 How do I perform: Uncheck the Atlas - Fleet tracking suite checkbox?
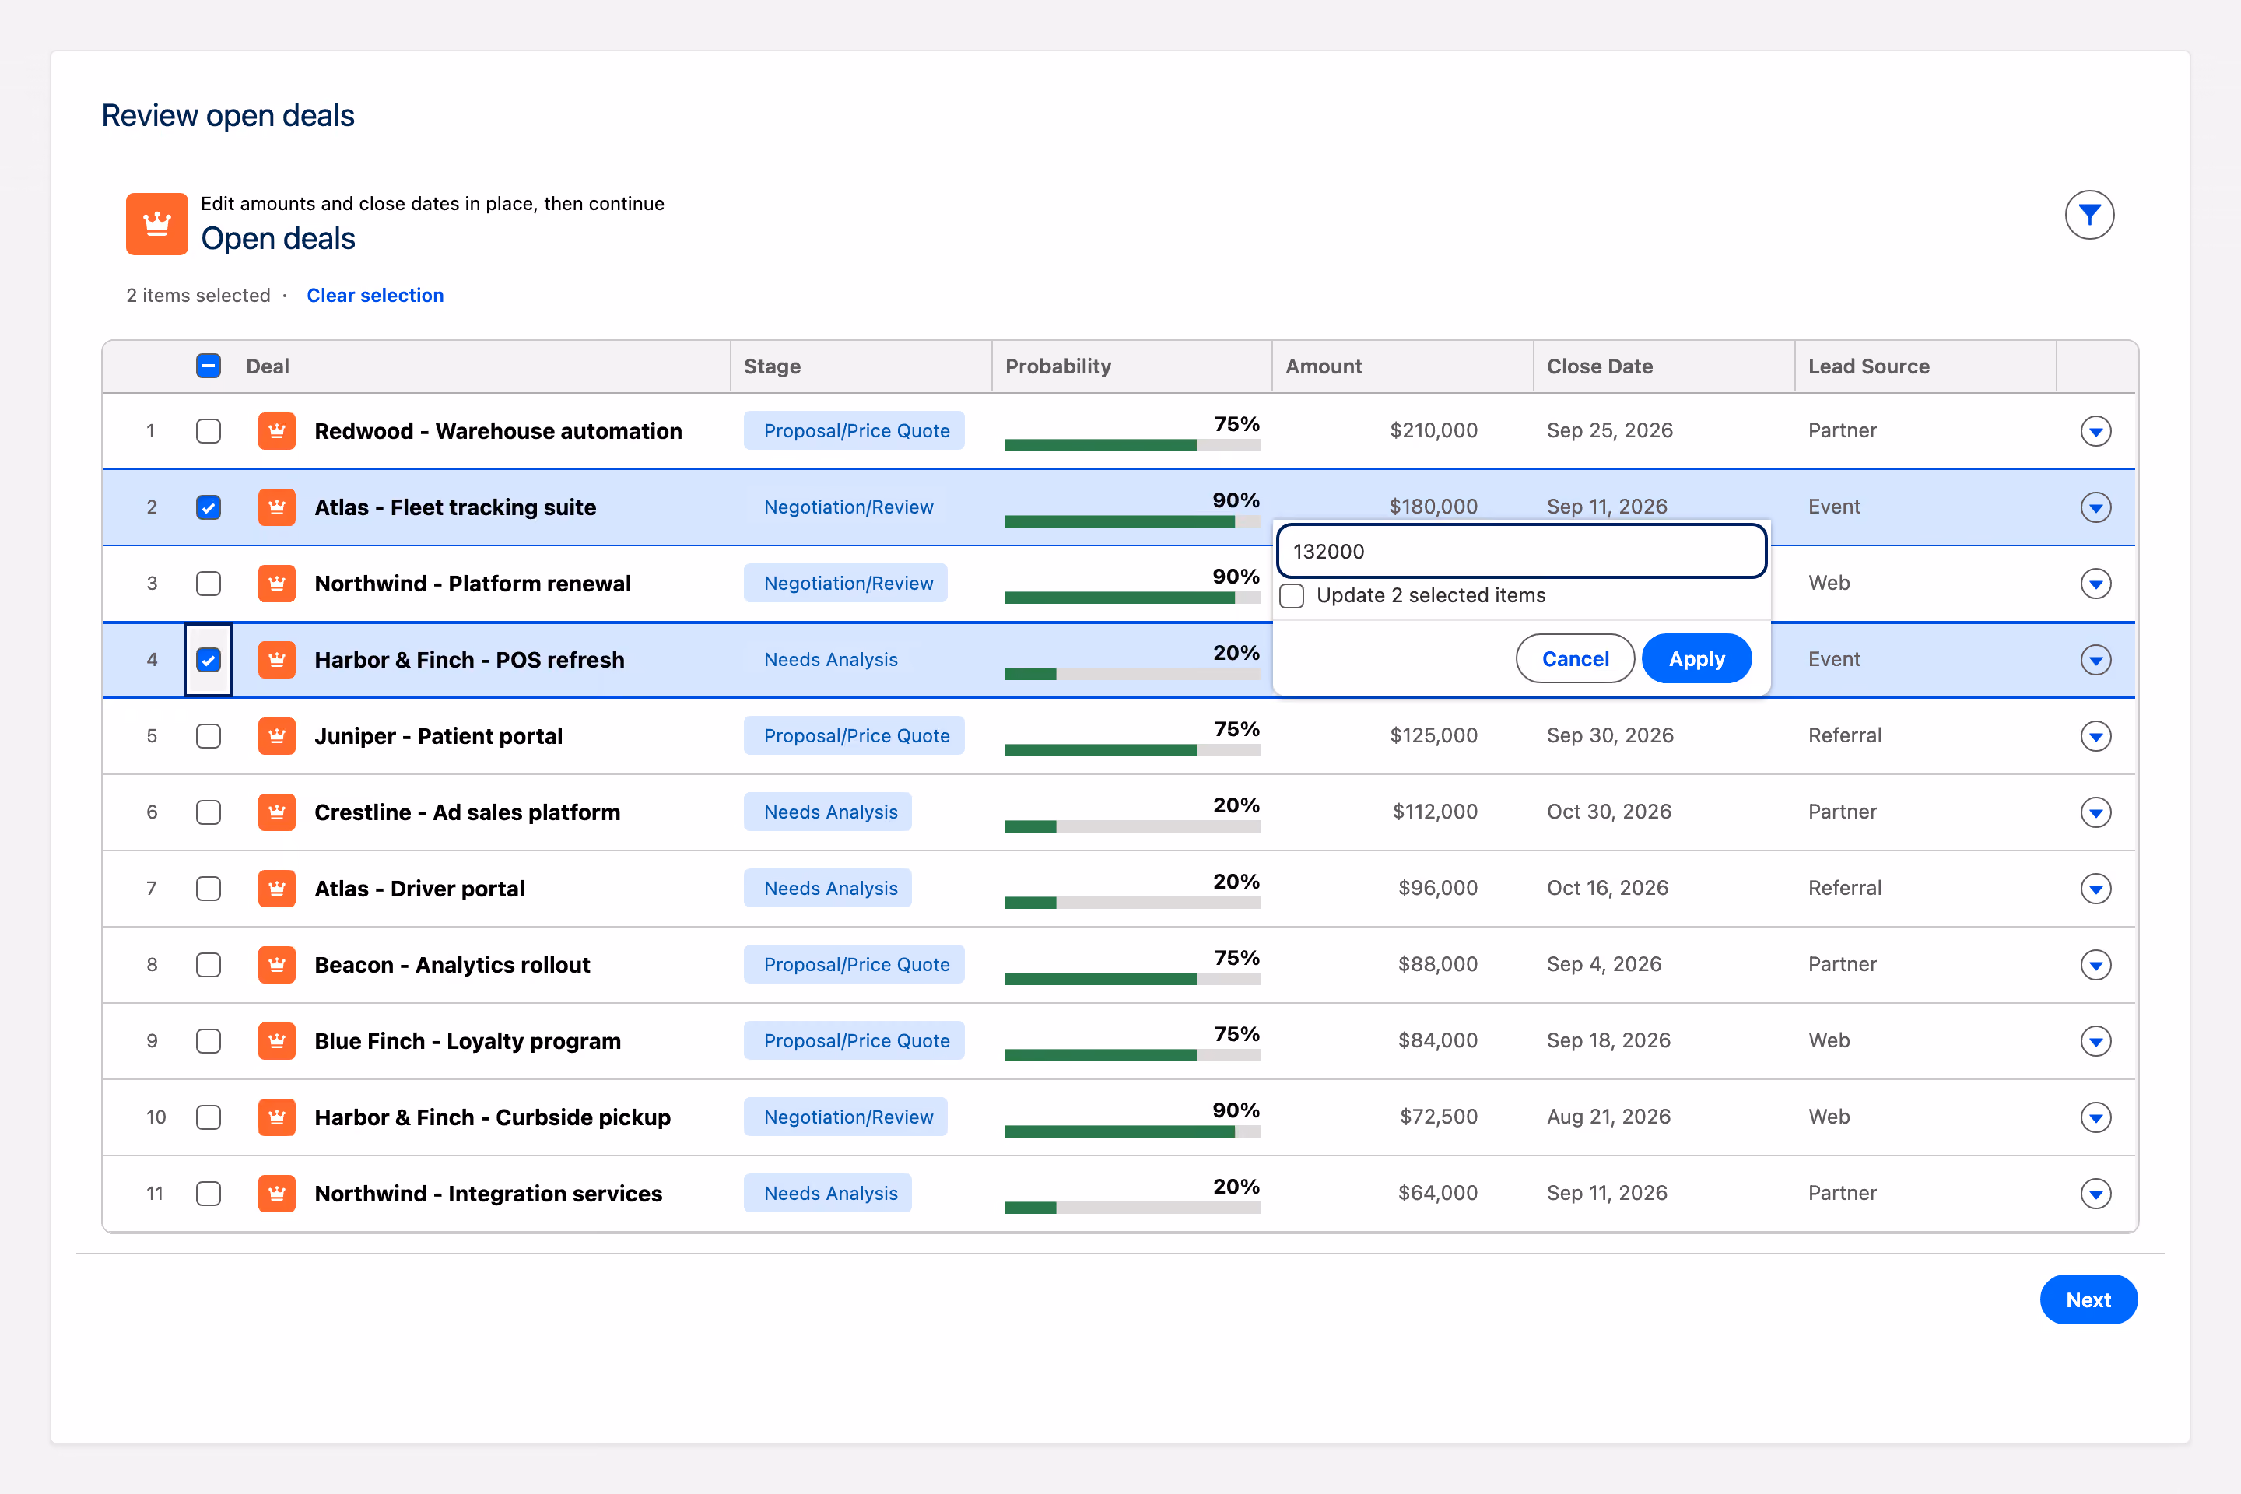click(x=209, y=507)
